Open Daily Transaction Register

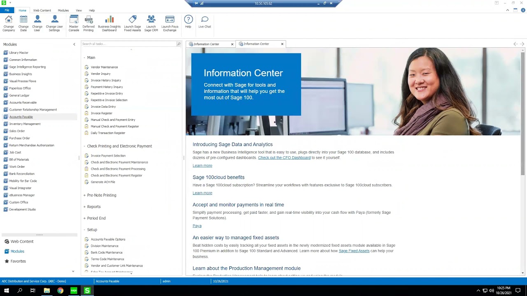pyautogui.click(x=108, y=133)
